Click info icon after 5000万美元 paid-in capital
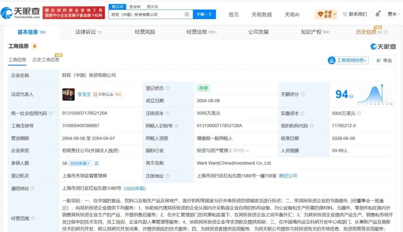 (359, 113)
